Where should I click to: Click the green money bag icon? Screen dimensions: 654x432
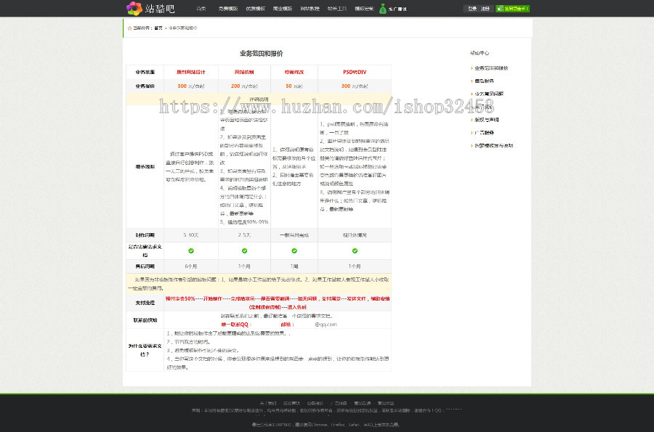[x=383, y=8]
